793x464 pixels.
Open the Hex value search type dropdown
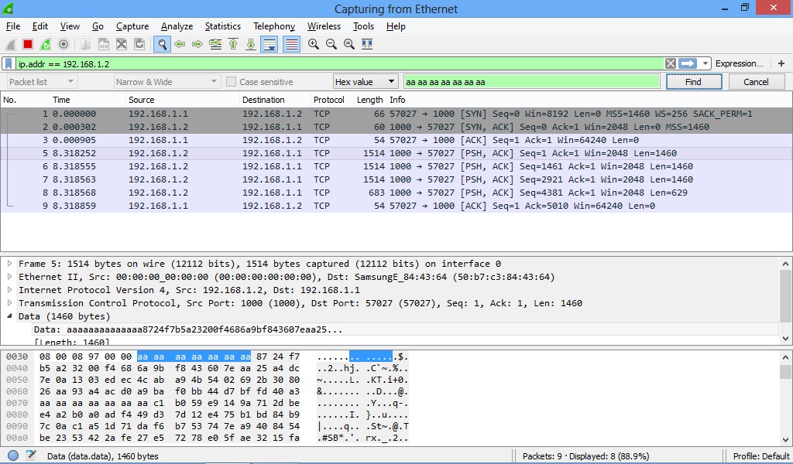point(365,82)
